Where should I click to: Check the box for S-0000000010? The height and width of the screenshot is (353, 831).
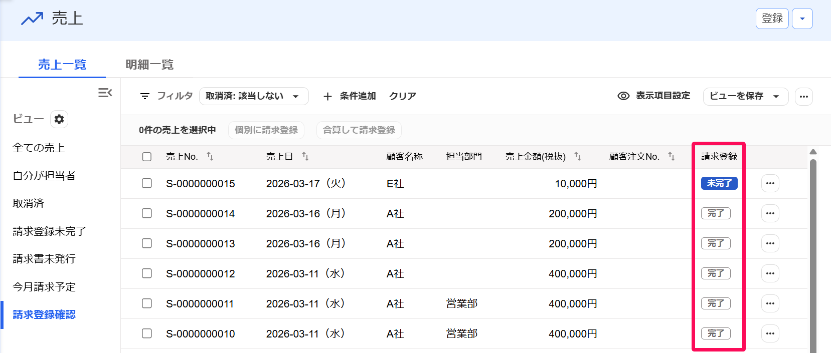(x=147, y=333)
